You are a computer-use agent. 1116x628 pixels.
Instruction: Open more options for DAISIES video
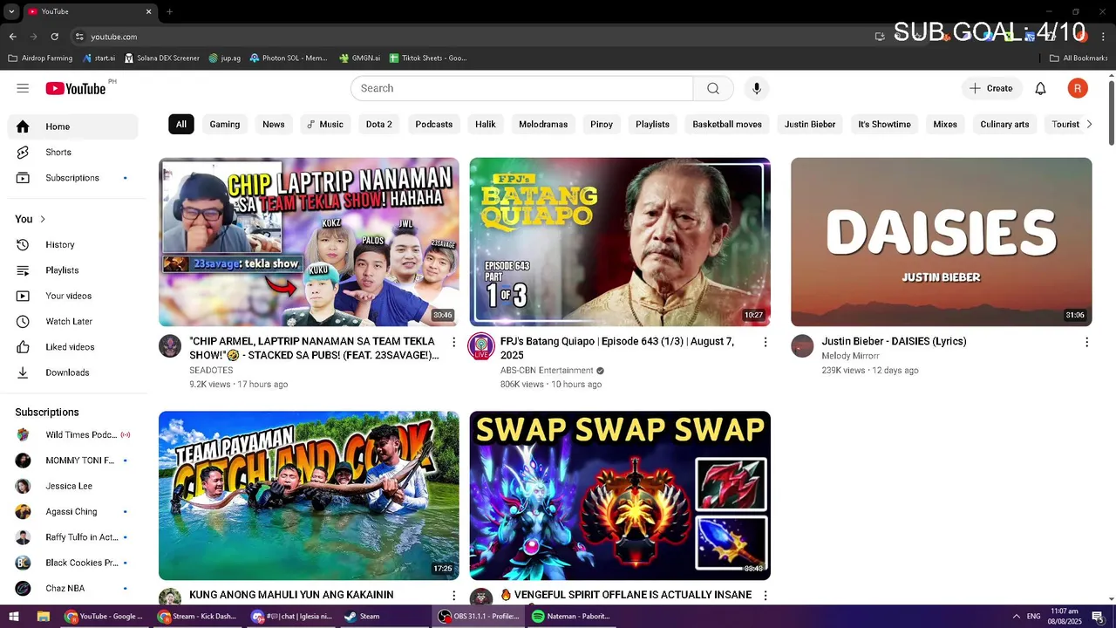pyautogui.click(x=1086, y=342)
